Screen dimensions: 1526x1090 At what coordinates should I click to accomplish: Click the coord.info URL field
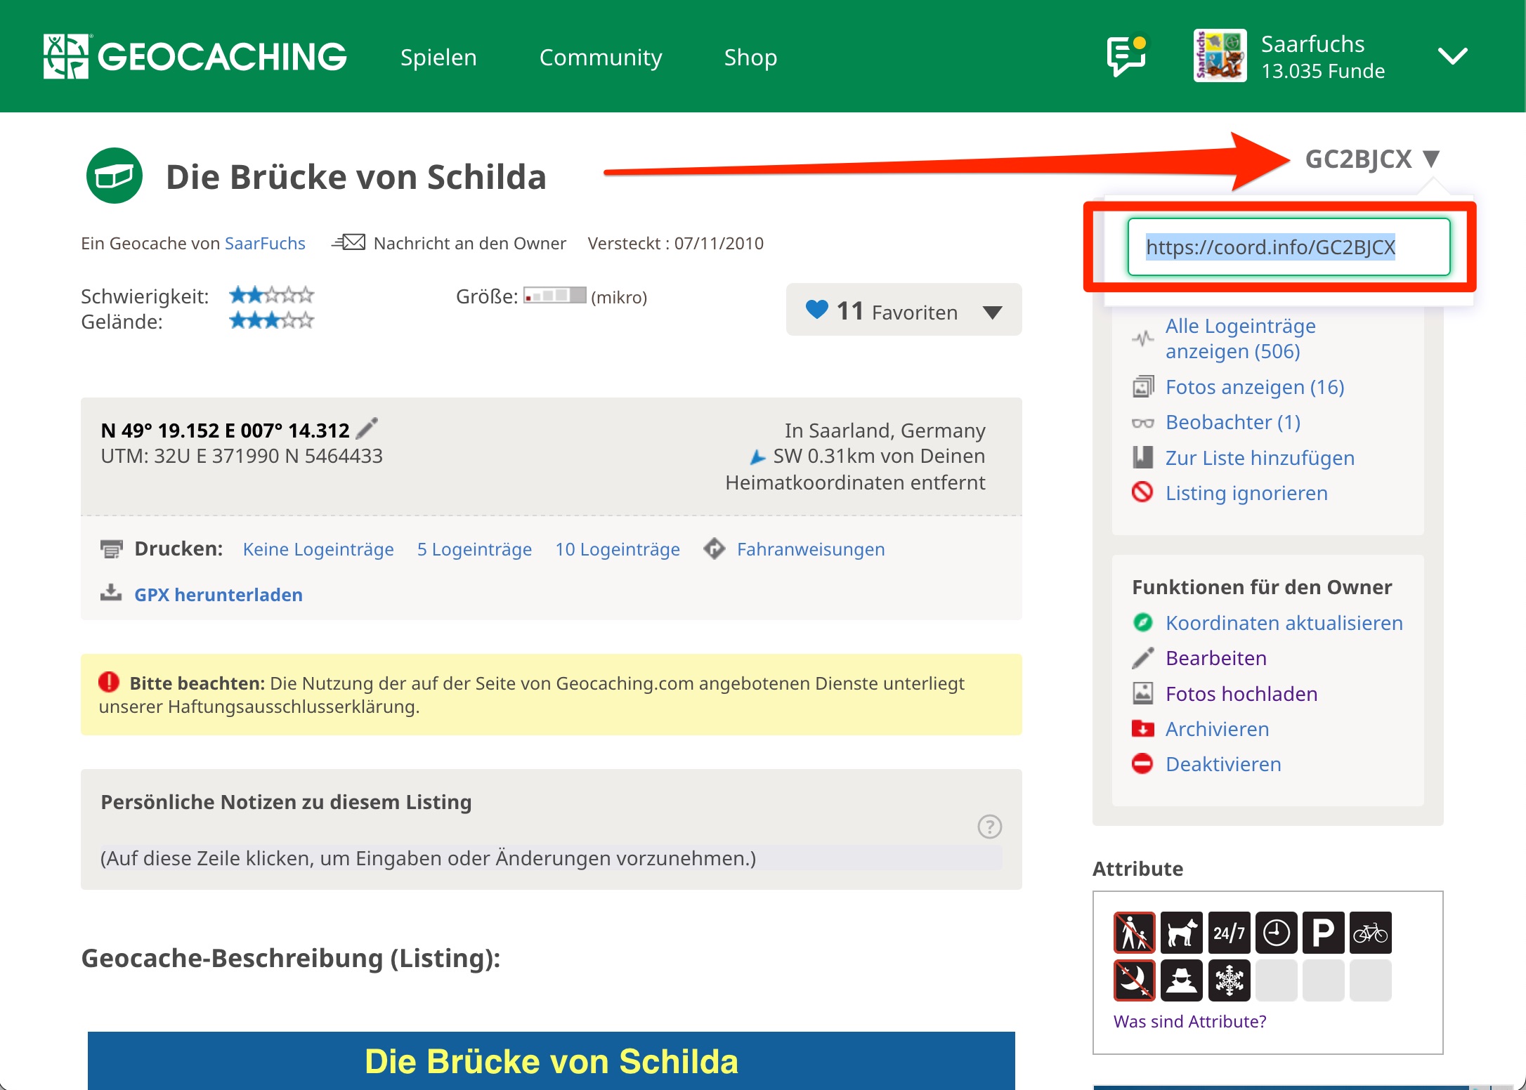[1289, 247]
